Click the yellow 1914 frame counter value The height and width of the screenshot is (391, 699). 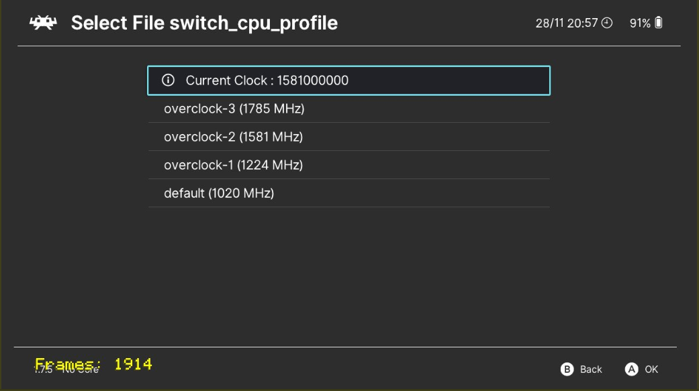[x=134, y=364]
